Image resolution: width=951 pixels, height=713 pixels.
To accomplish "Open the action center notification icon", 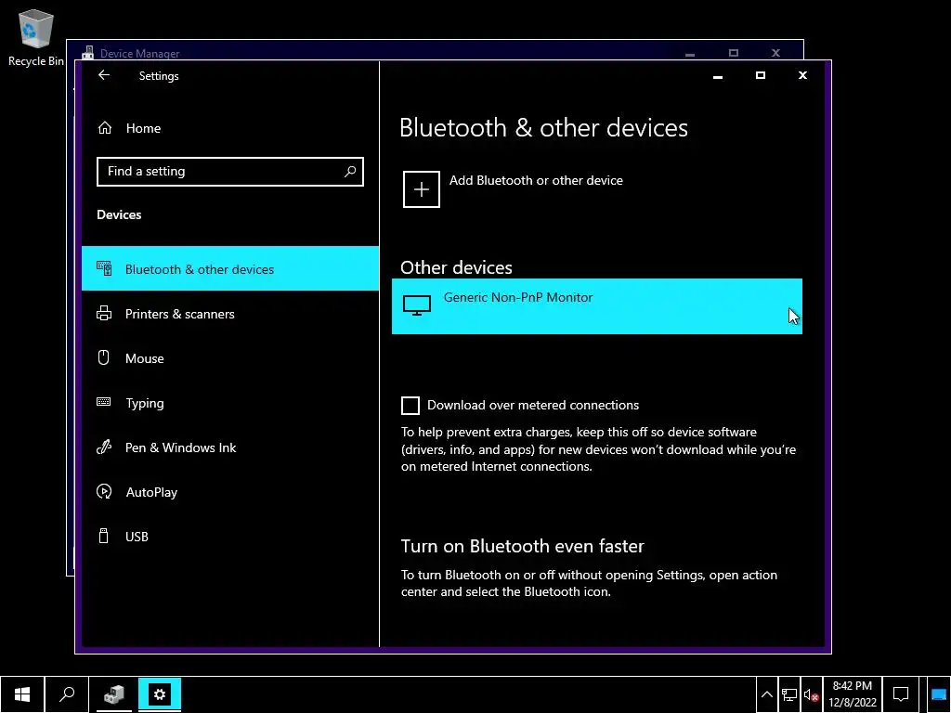I will click(901, 694).
